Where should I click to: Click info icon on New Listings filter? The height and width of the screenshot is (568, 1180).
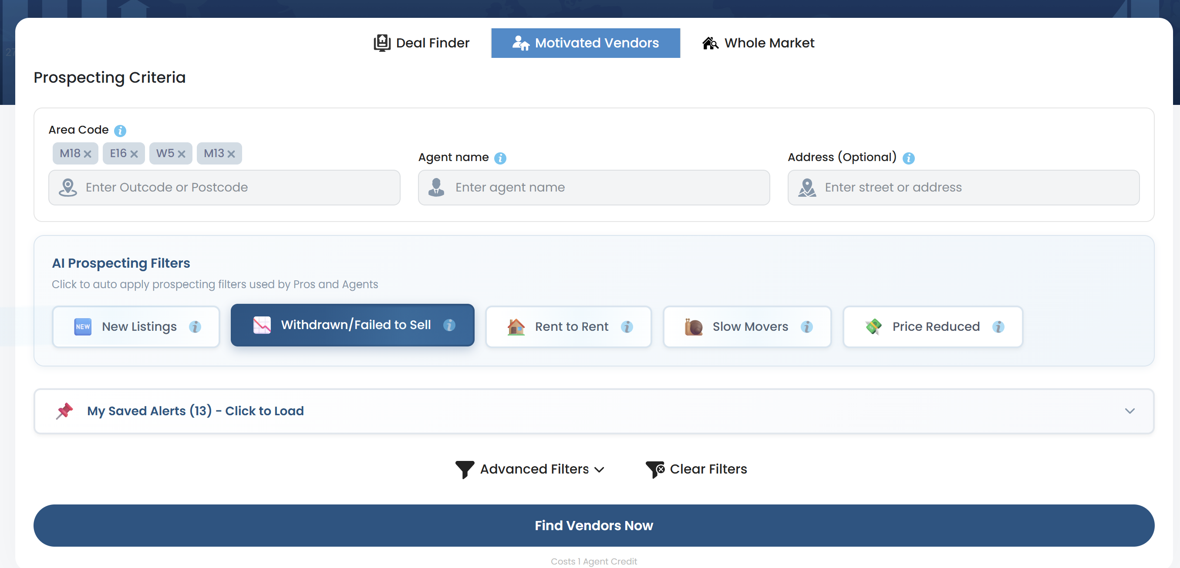[195, 326]
